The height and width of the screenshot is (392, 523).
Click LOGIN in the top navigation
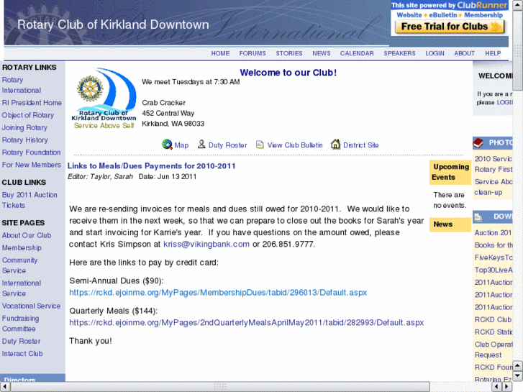pos(435,53)
